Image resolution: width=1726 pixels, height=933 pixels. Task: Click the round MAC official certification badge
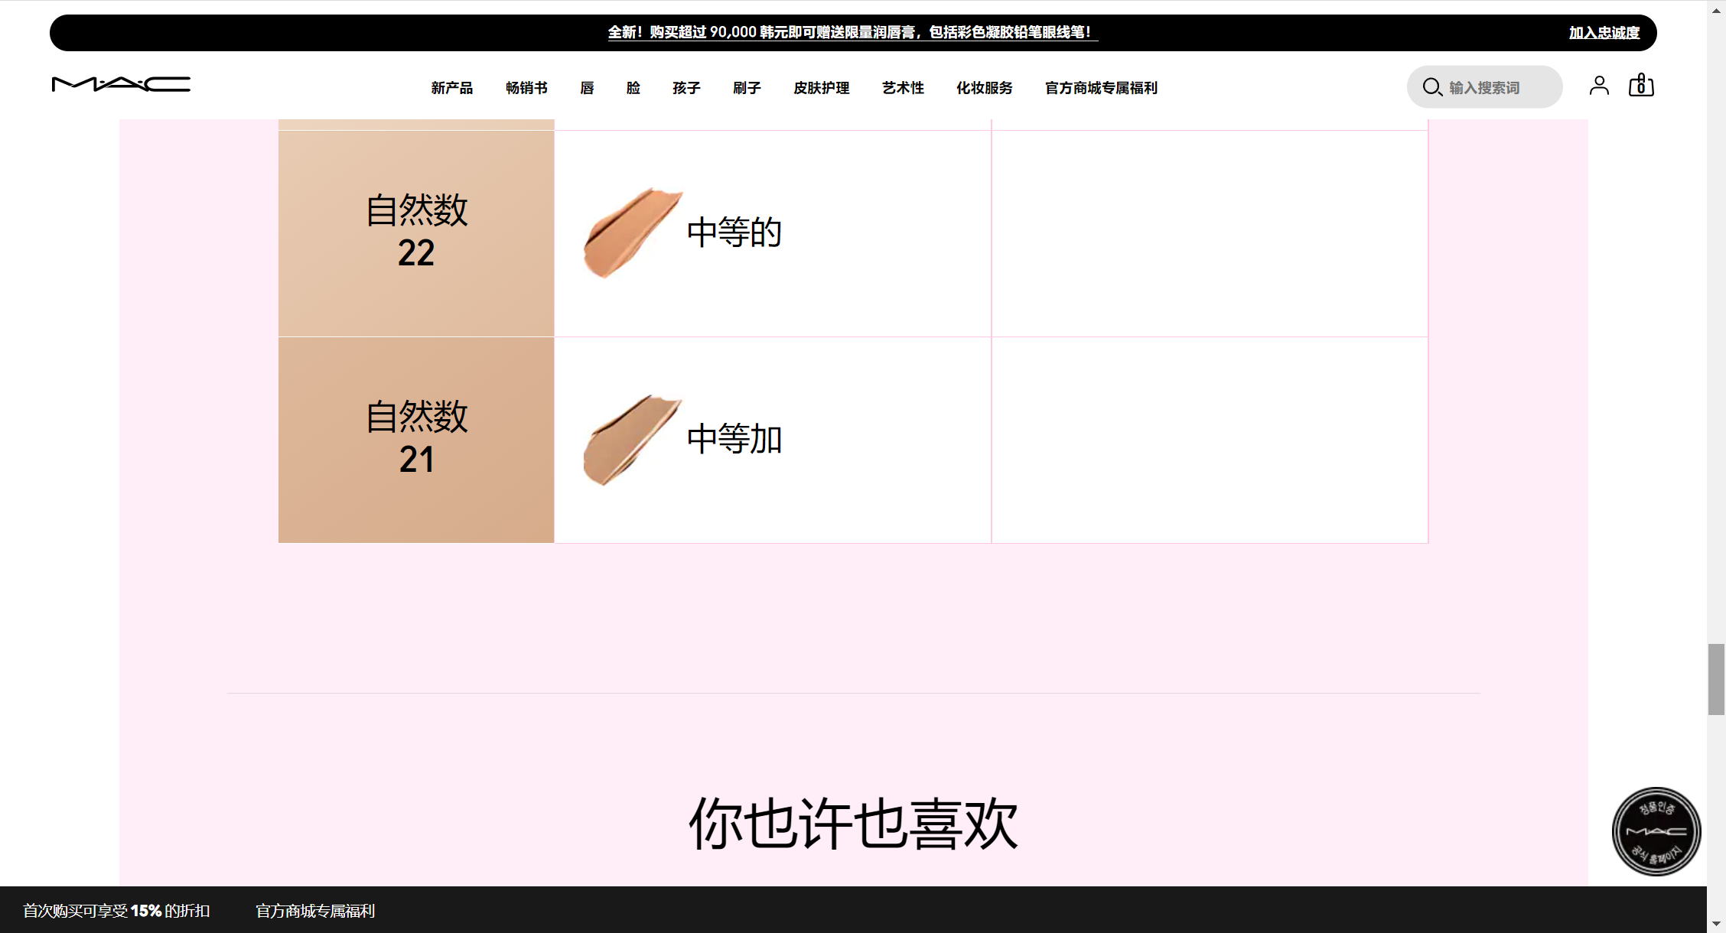[x=1656, y=831]
